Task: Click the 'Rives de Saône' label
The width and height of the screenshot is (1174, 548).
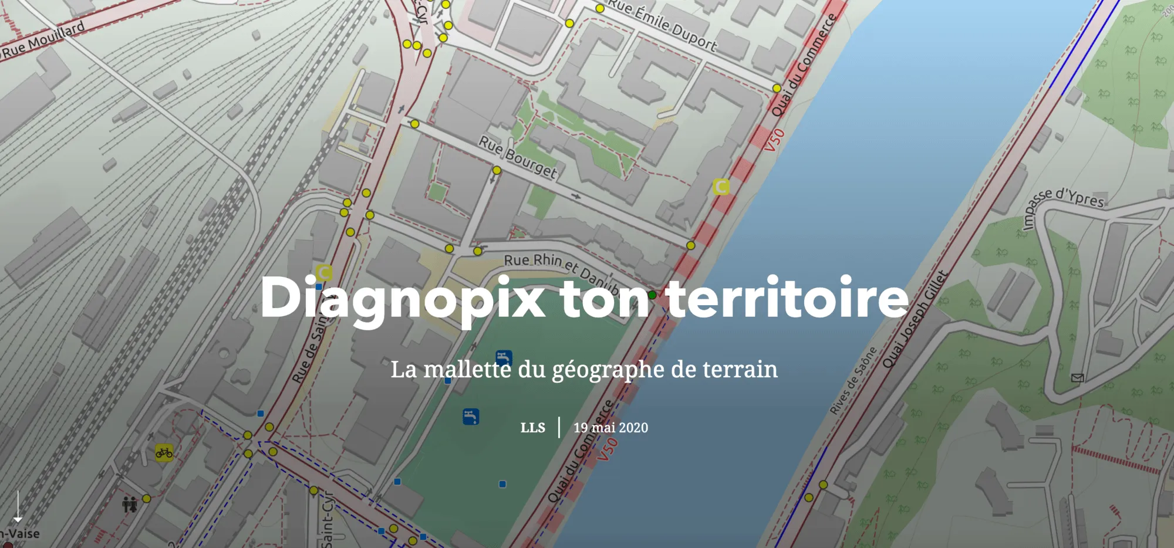Action: (853, 380)
